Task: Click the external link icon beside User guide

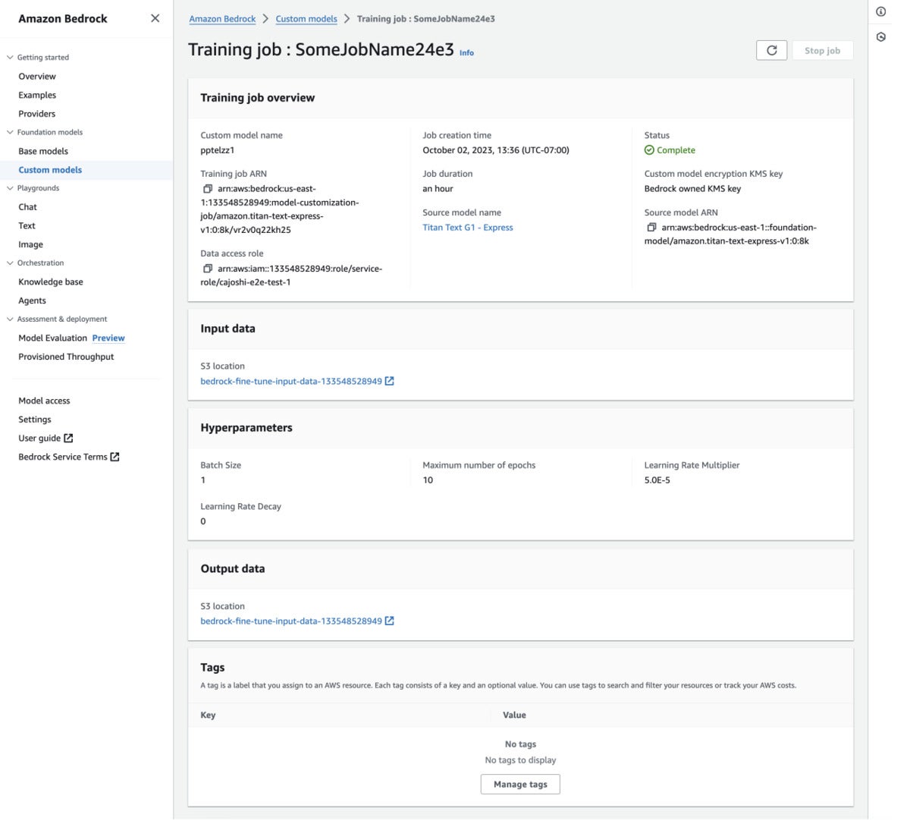Action: (68, 438)
